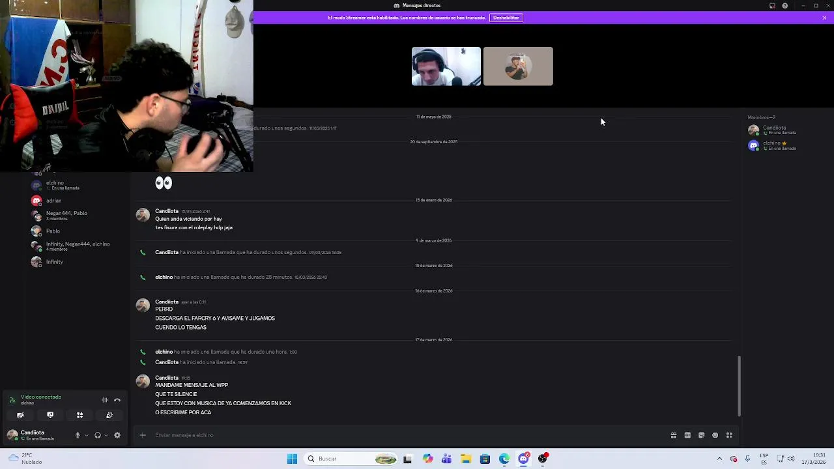Image resolution: width=834 pixels, height=469 pixels.
Task: Click message 'DESCARGA EL FARCRY 6 Y AVISAME Y JUGAMOS'
Action: (215, 319)
